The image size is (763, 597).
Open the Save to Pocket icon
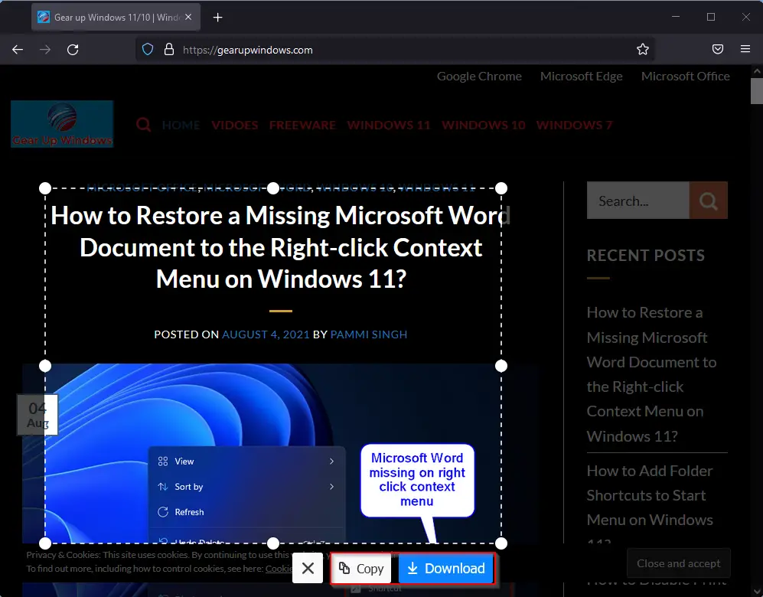pos(717,49)
